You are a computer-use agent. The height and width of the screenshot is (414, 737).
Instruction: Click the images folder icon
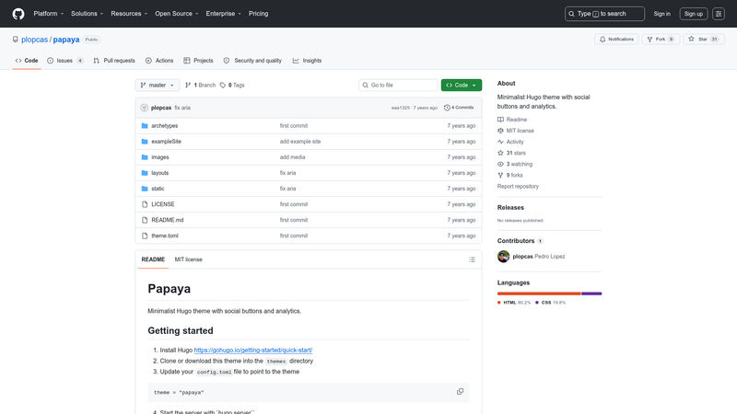click(145, 157)
